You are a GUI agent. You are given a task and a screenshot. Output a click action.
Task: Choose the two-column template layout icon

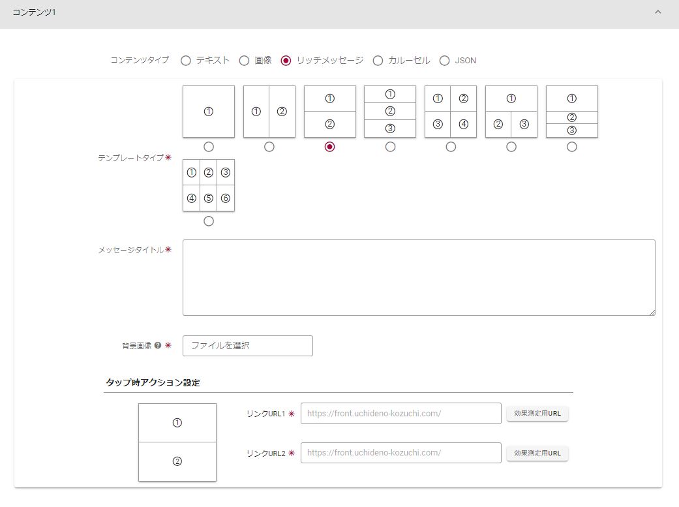(x=269, y=112)
